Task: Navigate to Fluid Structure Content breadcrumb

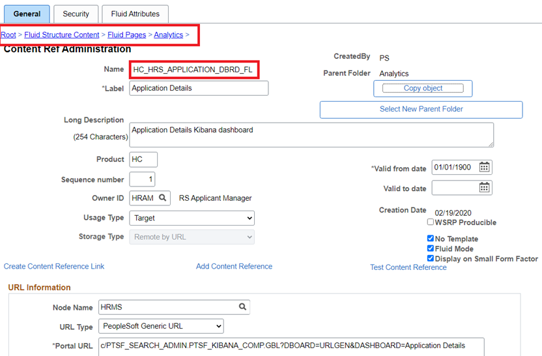Action: click(62, 35)
